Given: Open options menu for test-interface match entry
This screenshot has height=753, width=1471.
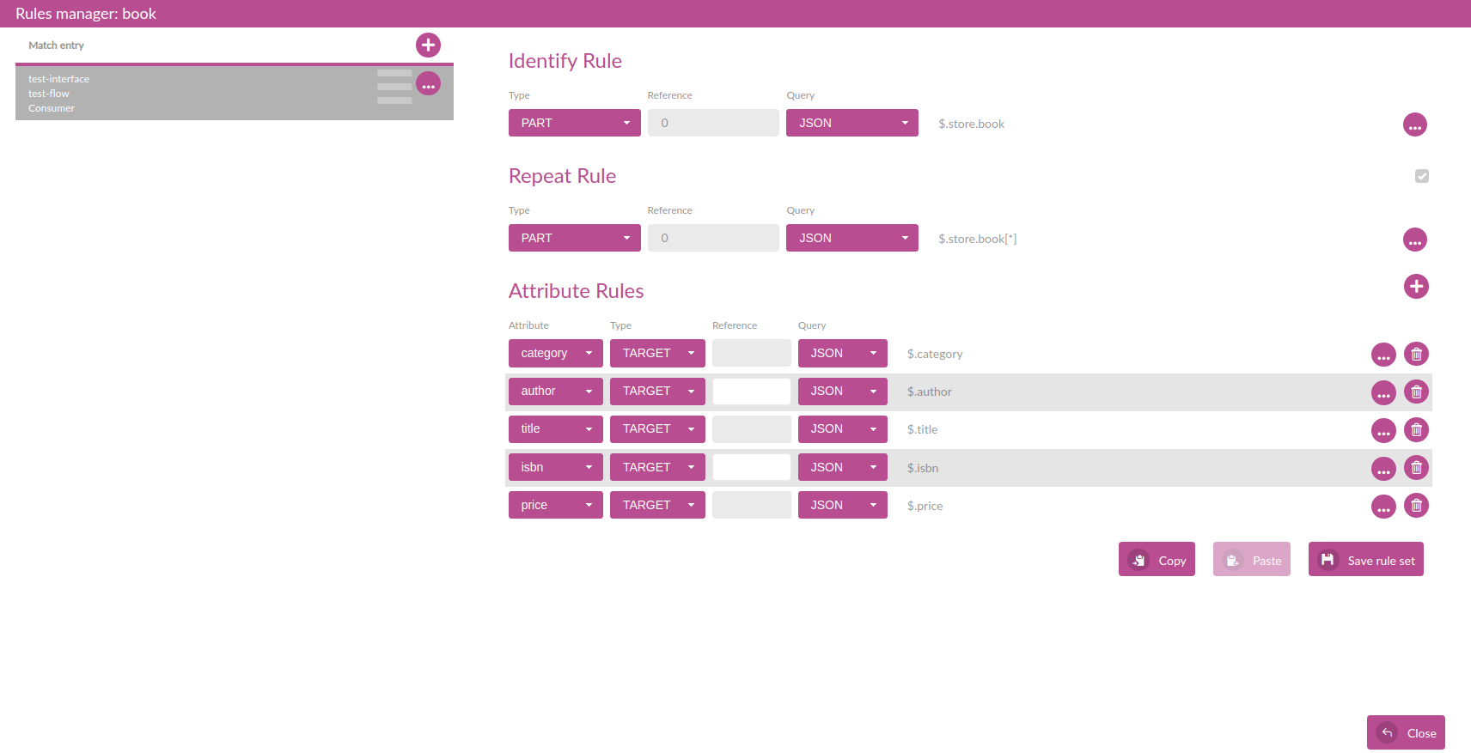Looking at the screenshot, I should pos(428,83).
